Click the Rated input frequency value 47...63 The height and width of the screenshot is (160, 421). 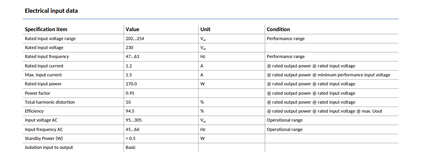coord(133,57)
